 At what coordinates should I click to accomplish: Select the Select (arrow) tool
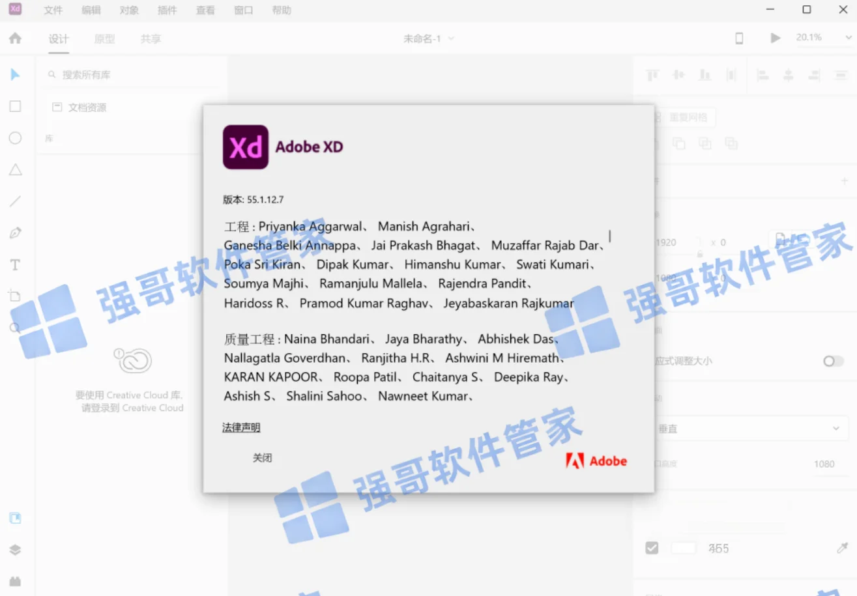click(x=15, y=75)
